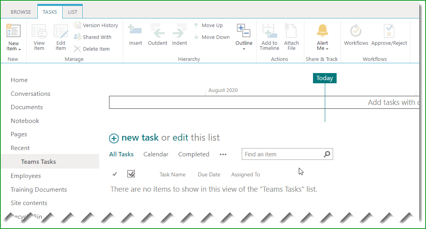426x229 pixels.
Task: Create a New Item from the ribbon
Action: pyautogui.click(x=13, y=35)
